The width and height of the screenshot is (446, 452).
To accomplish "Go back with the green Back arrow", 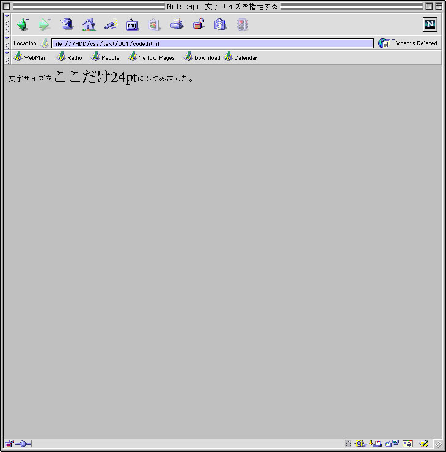I will coord(23,24).
